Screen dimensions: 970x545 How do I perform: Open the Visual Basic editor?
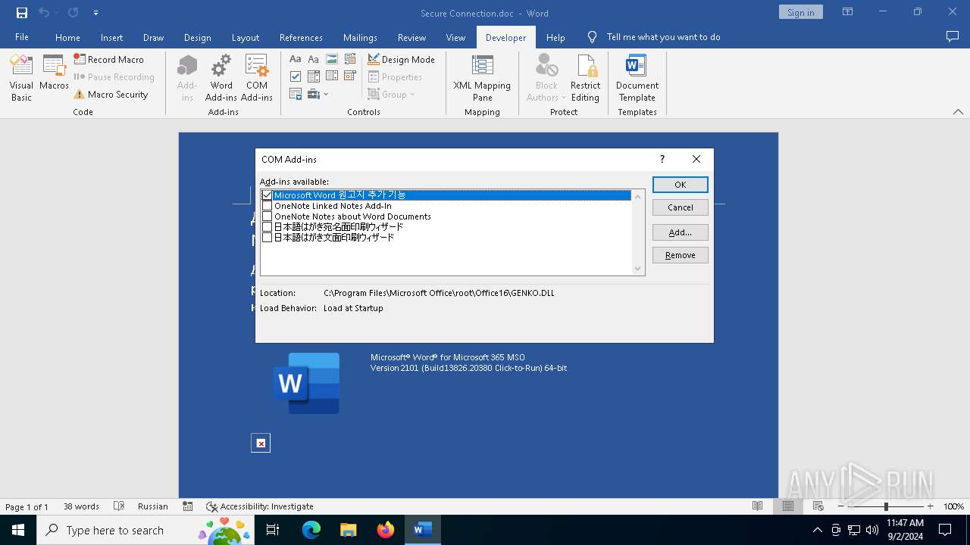coord(21,78)
